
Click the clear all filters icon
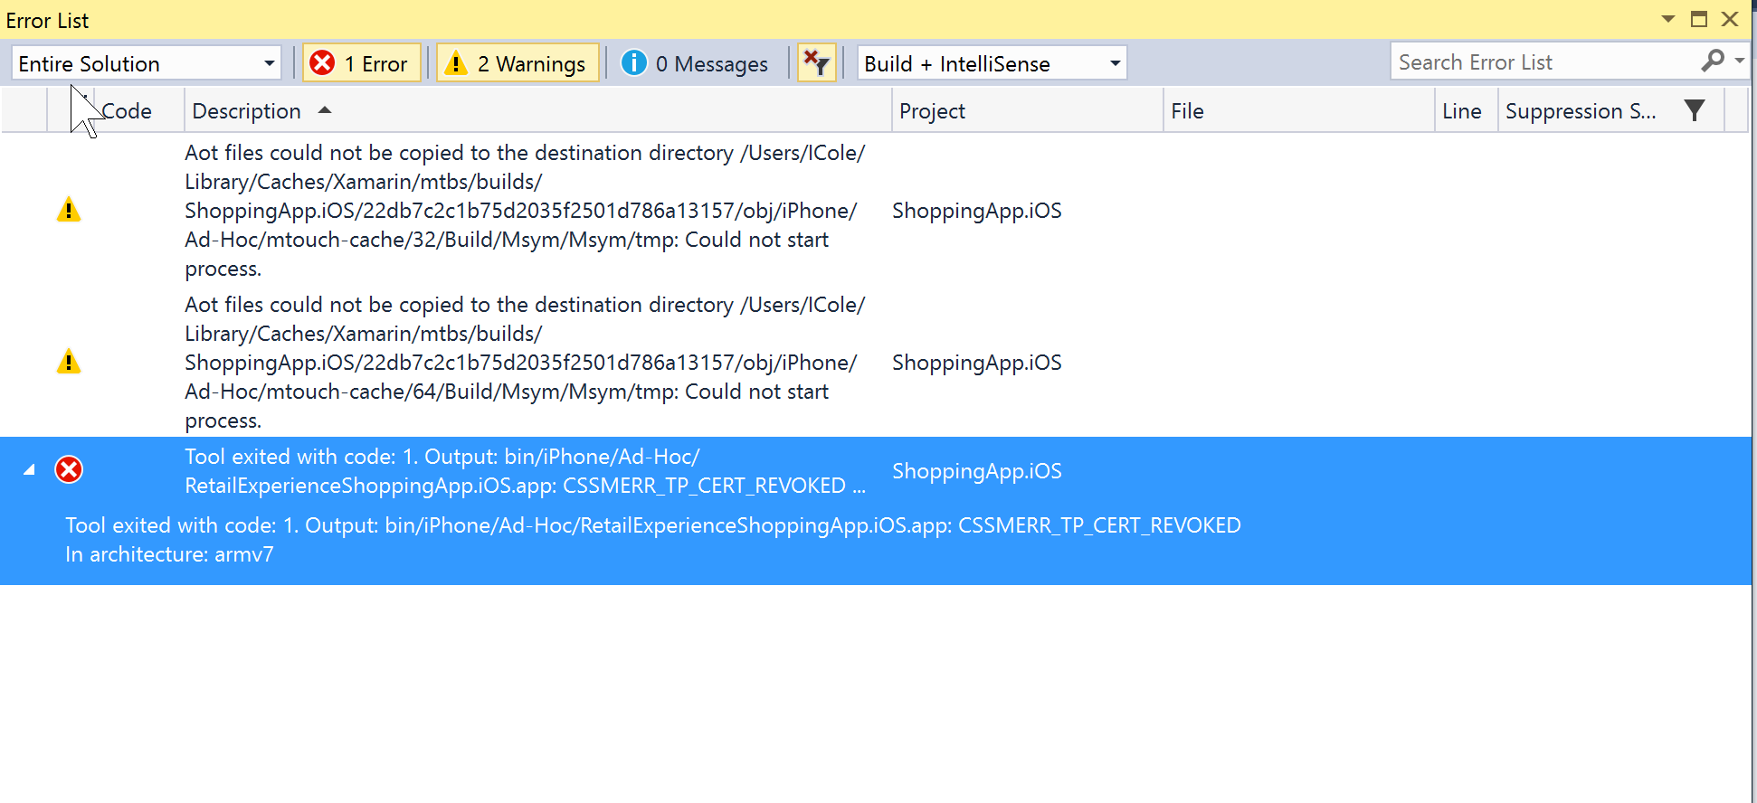click(x=816, y=63)
